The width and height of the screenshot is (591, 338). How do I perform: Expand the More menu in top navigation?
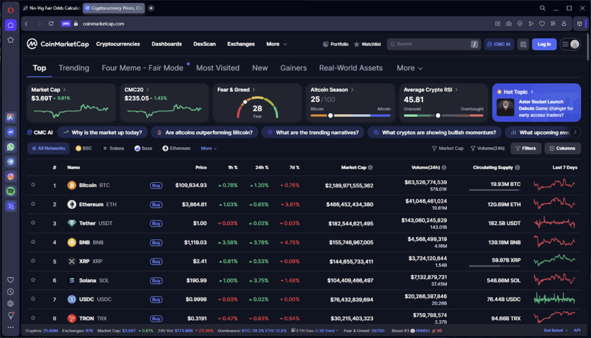click(276, 44)
